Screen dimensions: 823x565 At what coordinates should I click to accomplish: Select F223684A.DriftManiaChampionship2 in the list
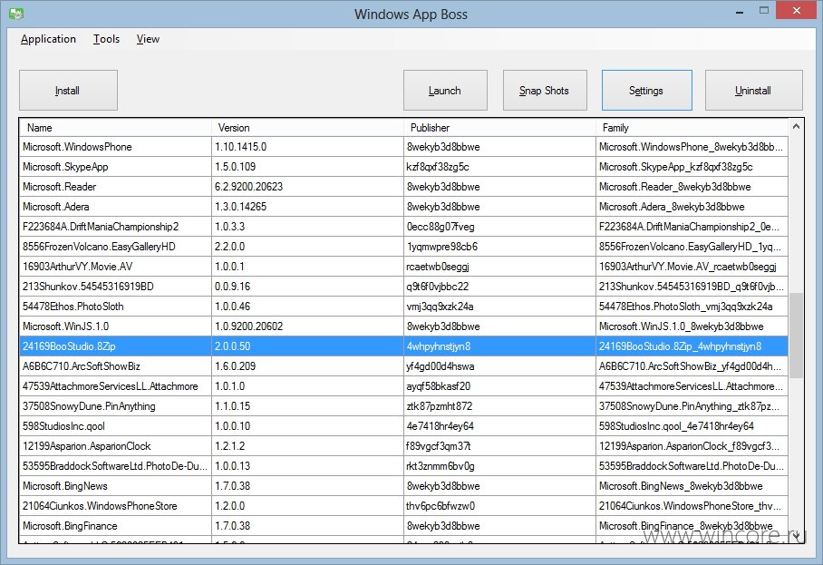403,227
